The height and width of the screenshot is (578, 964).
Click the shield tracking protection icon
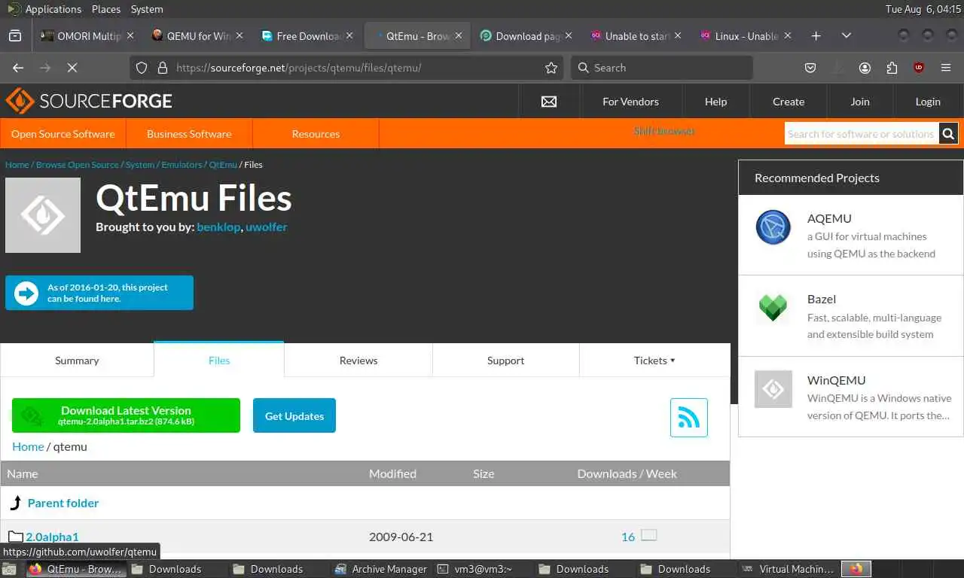pyautogui.click(x=142, y=68)
